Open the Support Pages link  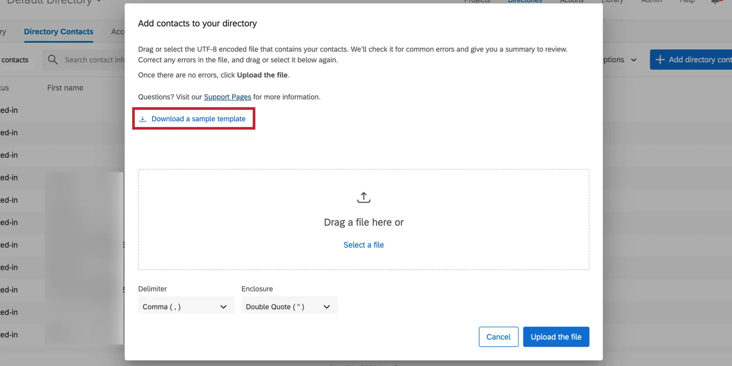click(227, 97)
